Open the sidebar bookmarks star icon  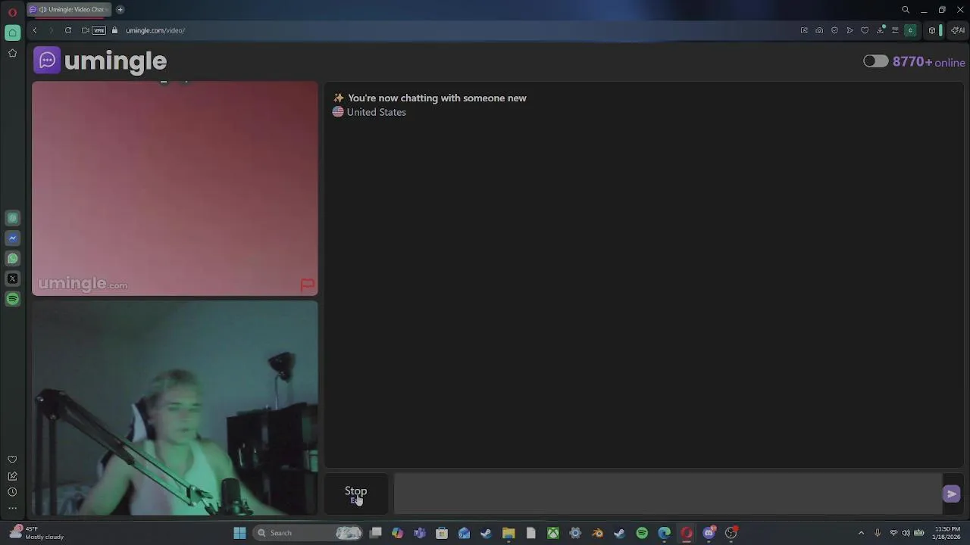pyautogui.click(x=12, y=53)
